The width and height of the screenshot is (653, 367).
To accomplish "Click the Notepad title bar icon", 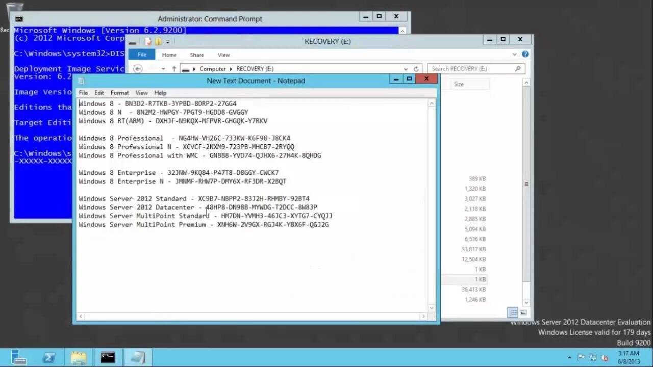I will click(x=81, y=81).
